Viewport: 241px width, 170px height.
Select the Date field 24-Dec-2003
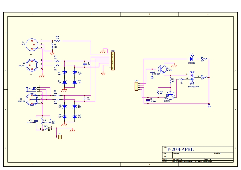pos(177,159)
